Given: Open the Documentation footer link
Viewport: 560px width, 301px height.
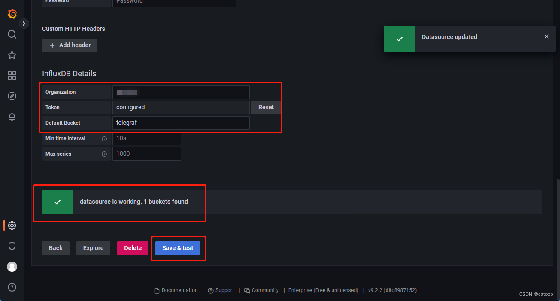Looking at the screenshot, I should tap(176, 290).
